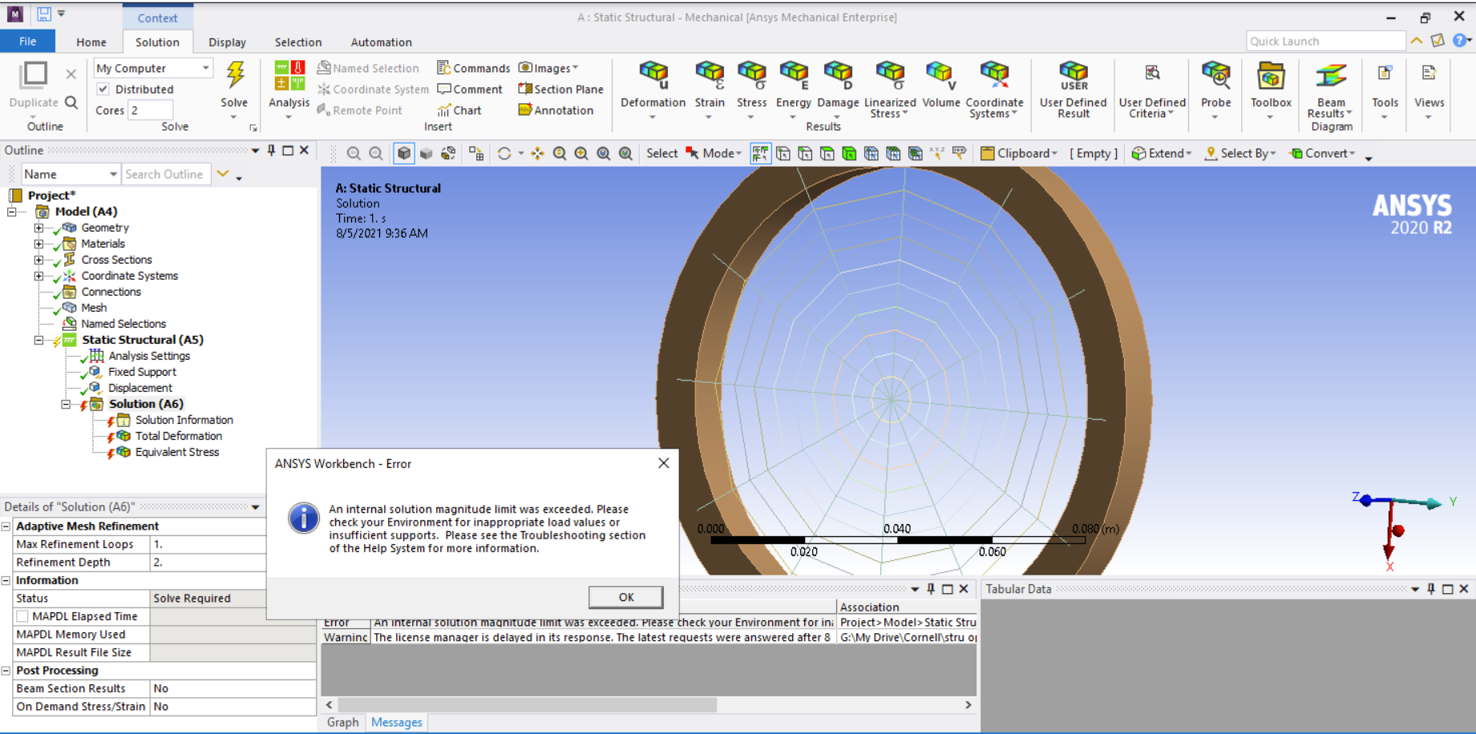Insert a Comment
Image resolution: width=1476 pixels, height=734 pixels.
[x=470, y=89]
